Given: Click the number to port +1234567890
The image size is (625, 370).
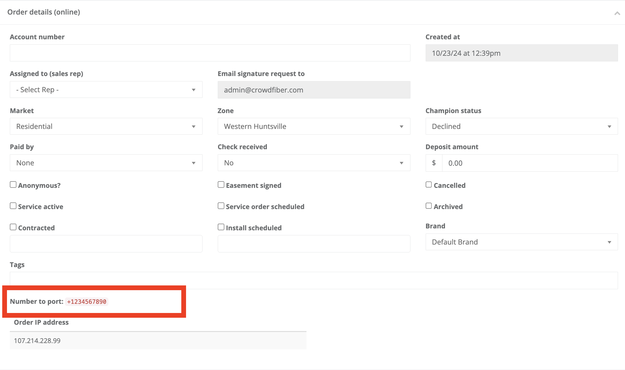Looking at the screenshot, I should click(x=87, y=302).
